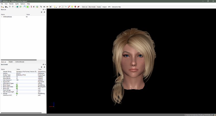Click the eye with orange mark icon
Viewport: 216px width, 116px height.
(x=48, y=7)
